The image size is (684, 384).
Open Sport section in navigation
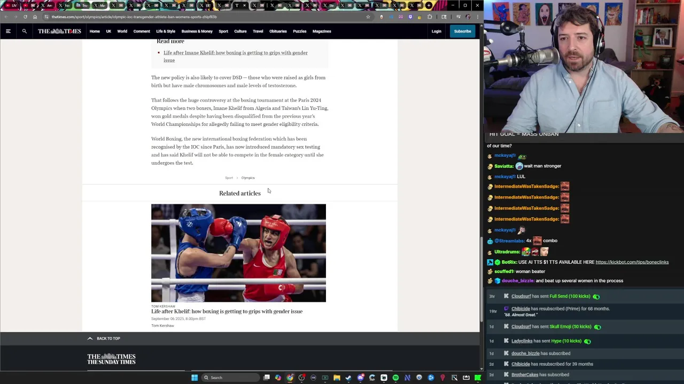click(223, 31)
